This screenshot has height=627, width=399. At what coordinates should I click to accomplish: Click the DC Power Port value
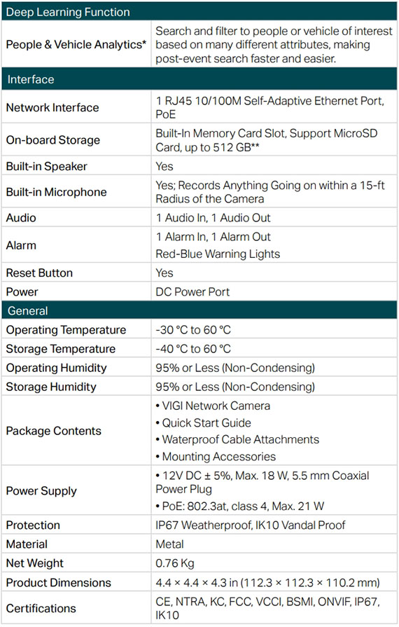(x=192, y=292)
